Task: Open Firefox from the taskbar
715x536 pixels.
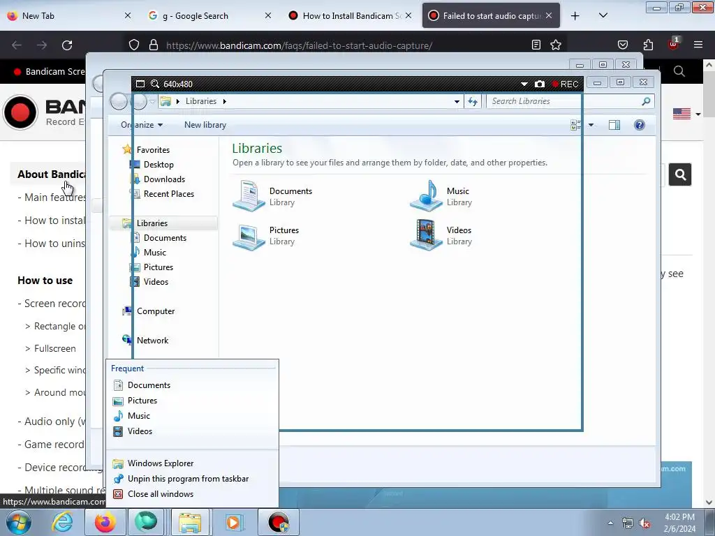Action: (x=105, y=522)
